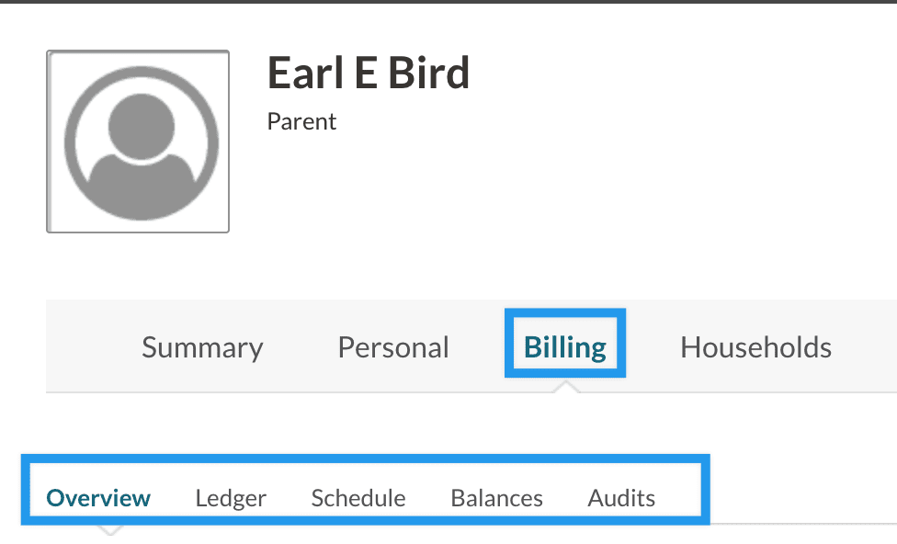This screenshot has width=897, height=544.
Task: Show the billing Overview sub-tab
Action: (98, 498)
